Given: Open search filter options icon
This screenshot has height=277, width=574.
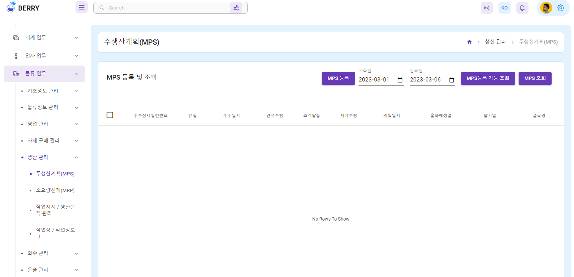Looking at the screenshot, I should pos(236,8).
